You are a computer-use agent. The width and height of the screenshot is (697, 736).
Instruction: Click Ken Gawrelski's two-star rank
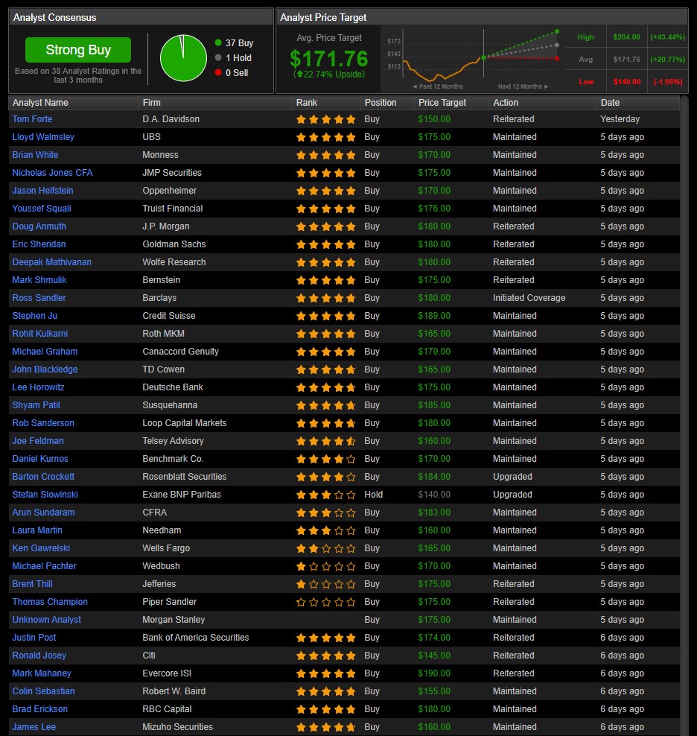[325, 548]
